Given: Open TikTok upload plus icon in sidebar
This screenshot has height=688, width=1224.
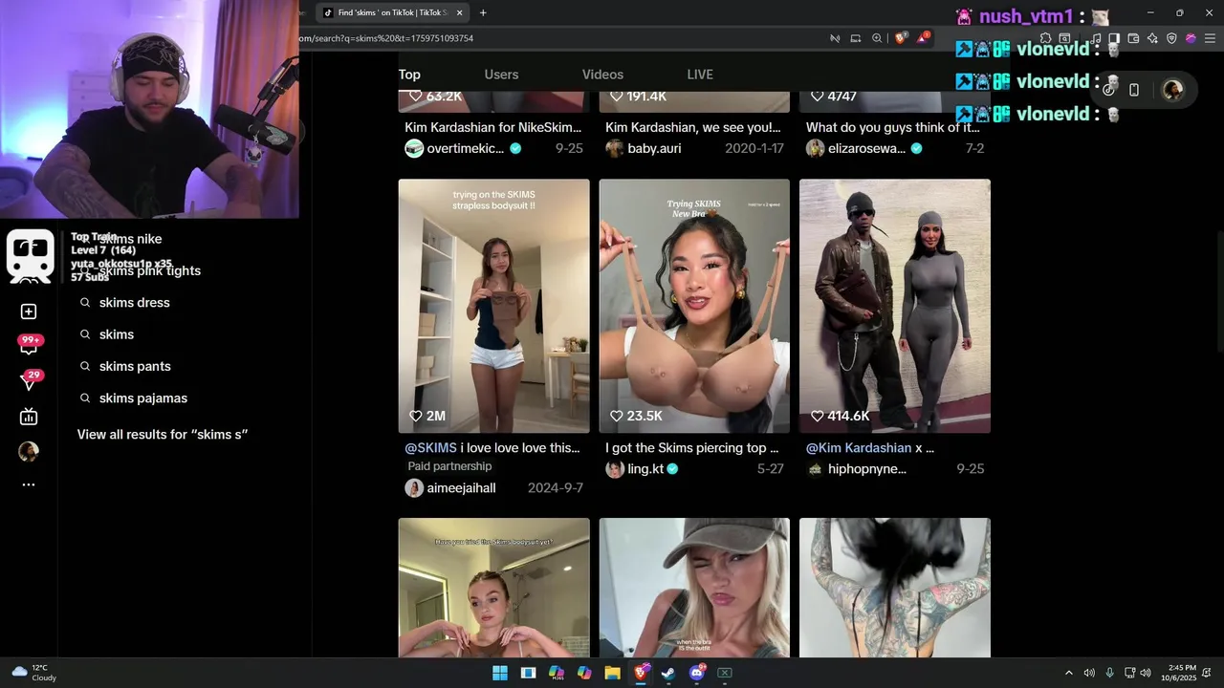Looking at the screenshot, I should pos(29,312).
